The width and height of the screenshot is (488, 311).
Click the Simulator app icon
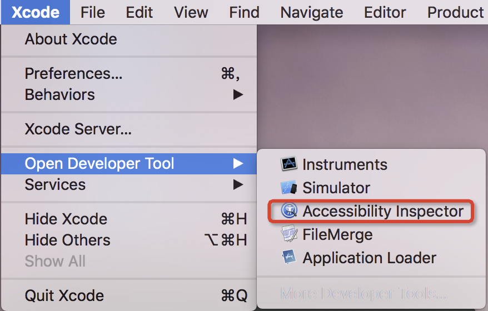coord(289,188)
